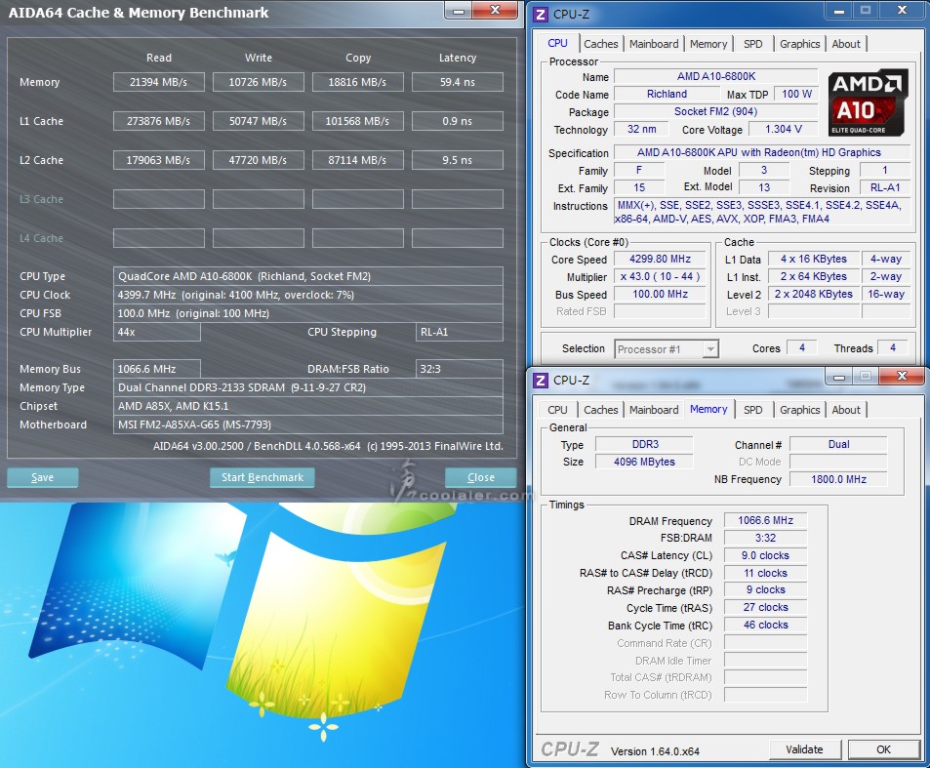The width and height of the screenshot is (930, 768).
Task: Close the AIDA64 window via title bar X
Action: (495, 11)
